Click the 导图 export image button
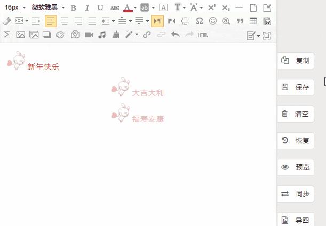The width and height of the screenshot is (326, 226). click(296, 220)
